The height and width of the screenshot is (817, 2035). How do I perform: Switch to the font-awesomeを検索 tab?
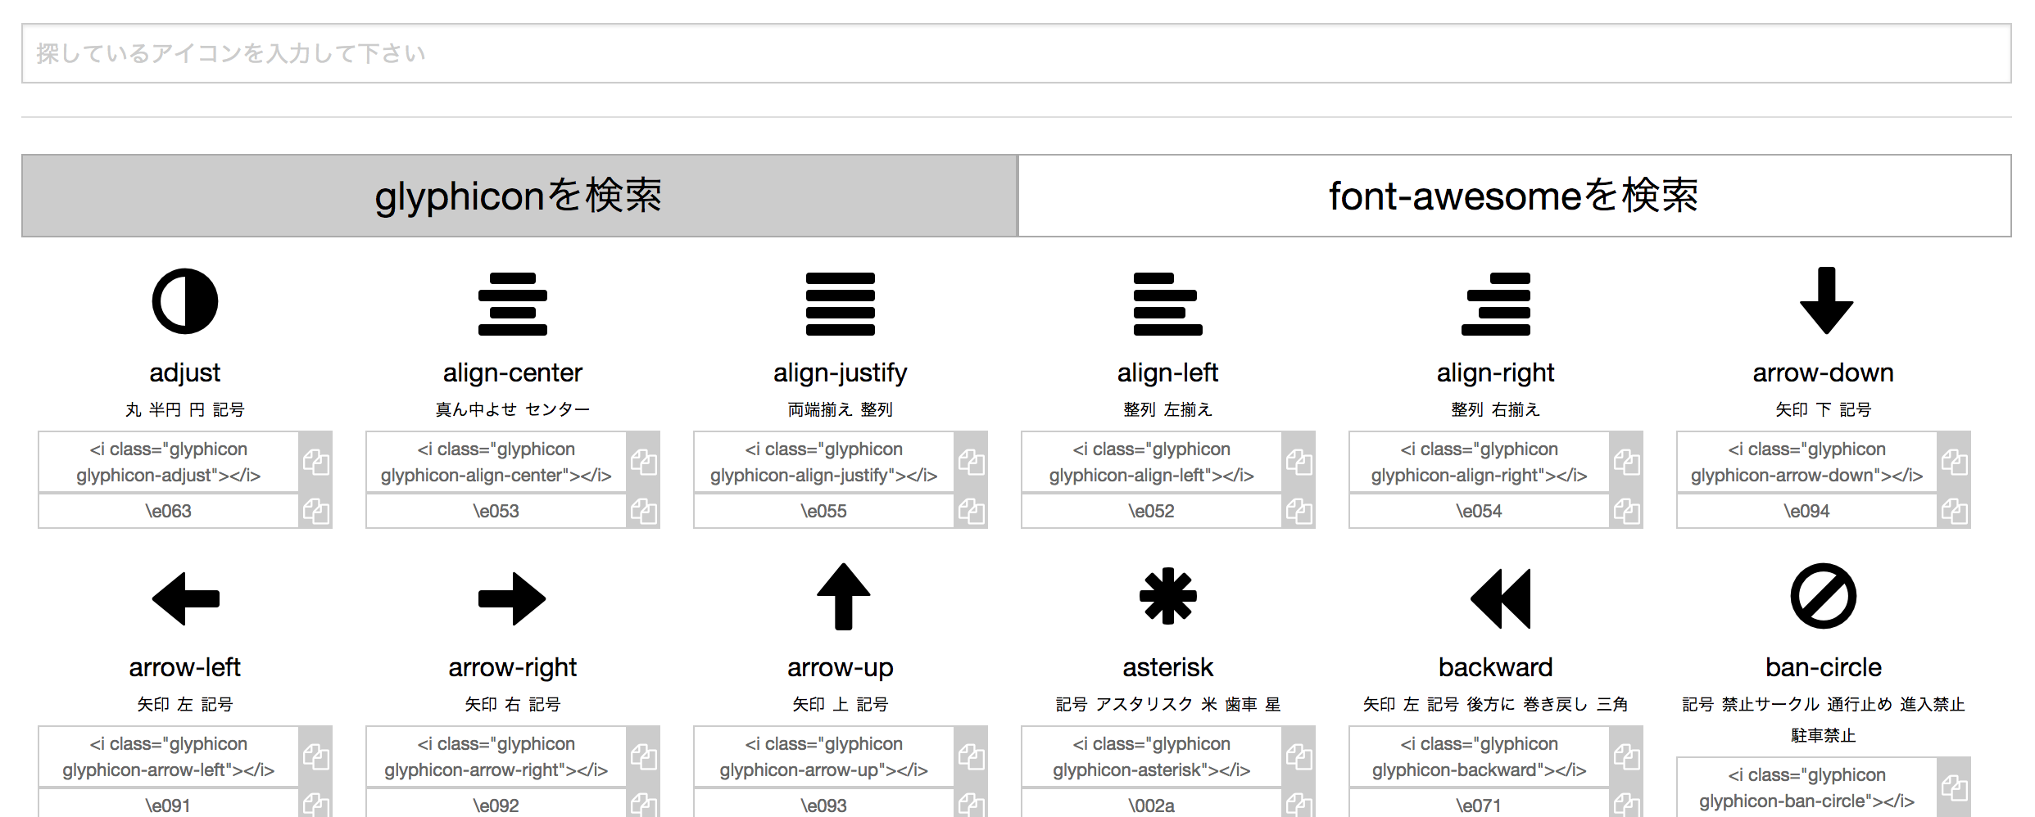pyautogui.click(x=1514, y=196)
